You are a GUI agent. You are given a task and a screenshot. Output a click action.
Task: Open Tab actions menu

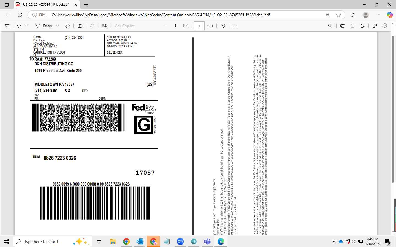pyautogui.click(x=7, y=5)
